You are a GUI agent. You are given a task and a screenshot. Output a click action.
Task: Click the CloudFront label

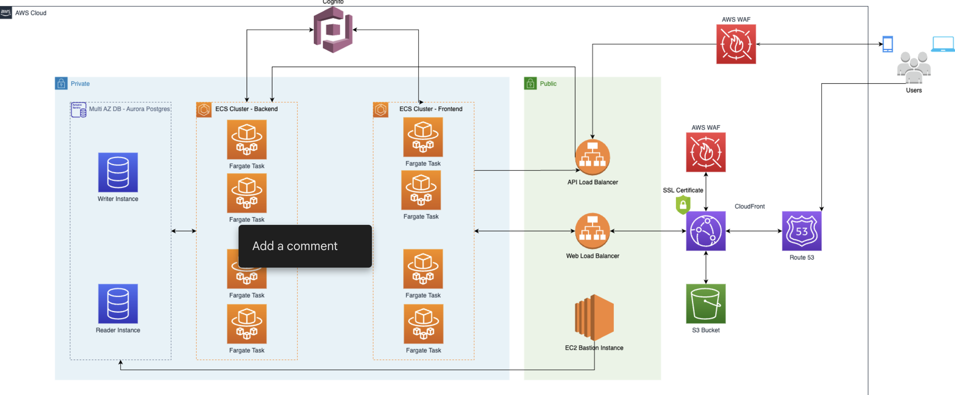750,206
